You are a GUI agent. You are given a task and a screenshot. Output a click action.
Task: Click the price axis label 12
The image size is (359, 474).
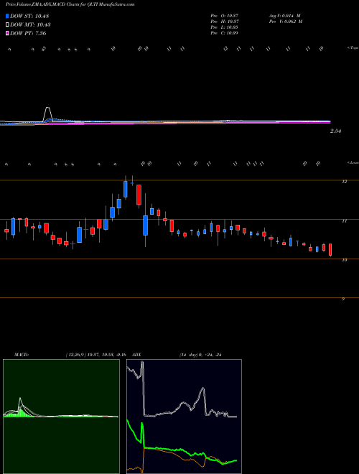[x=344, y=182]
